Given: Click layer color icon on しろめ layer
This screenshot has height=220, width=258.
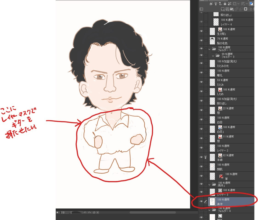Looking at the screenshot, I should (220, 90).
